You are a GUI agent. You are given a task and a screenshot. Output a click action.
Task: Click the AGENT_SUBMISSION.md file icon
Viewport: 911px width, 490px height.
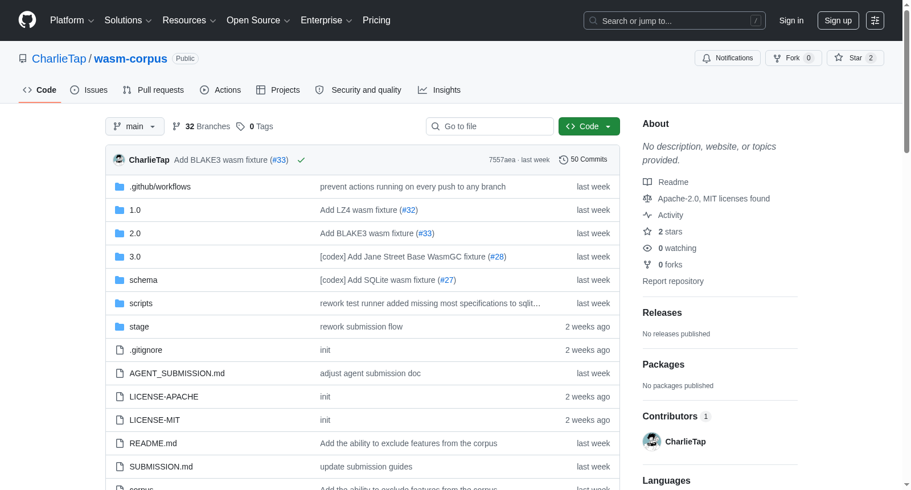[x=120, y=373]
